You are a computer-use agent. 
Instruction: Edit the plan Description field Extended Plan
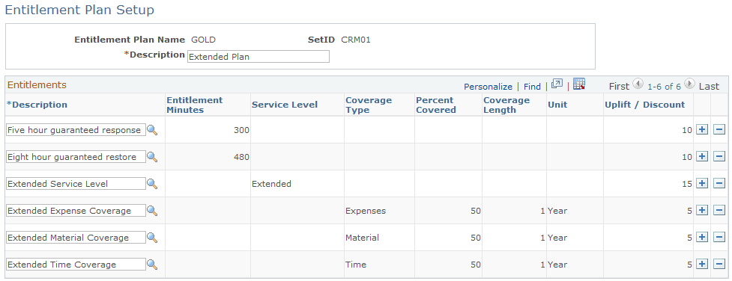(x=258, y=57)
